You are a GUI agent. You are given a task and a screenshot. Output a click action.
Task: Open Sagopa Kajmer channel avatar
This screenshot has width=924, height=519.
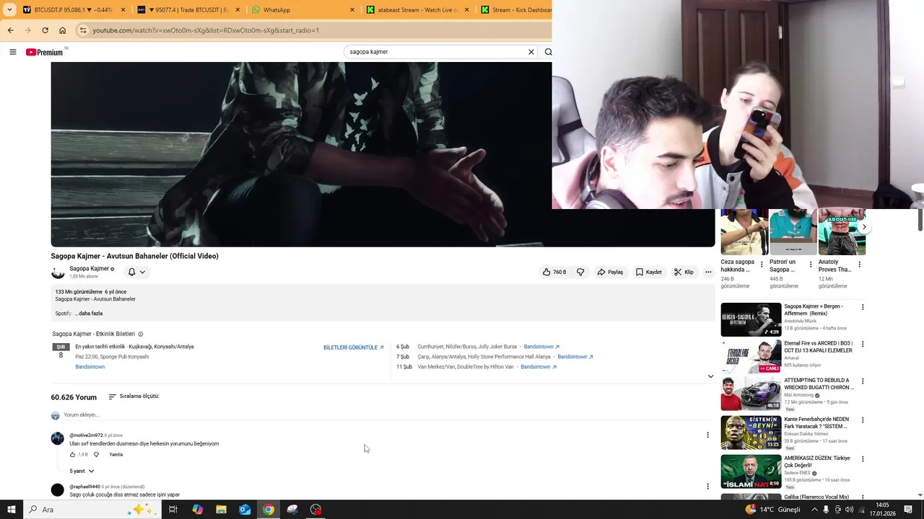(58, 272)
